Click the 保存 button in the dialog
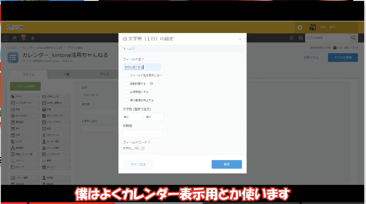This screenshot has height=204, width=366. tap(227, 164)
